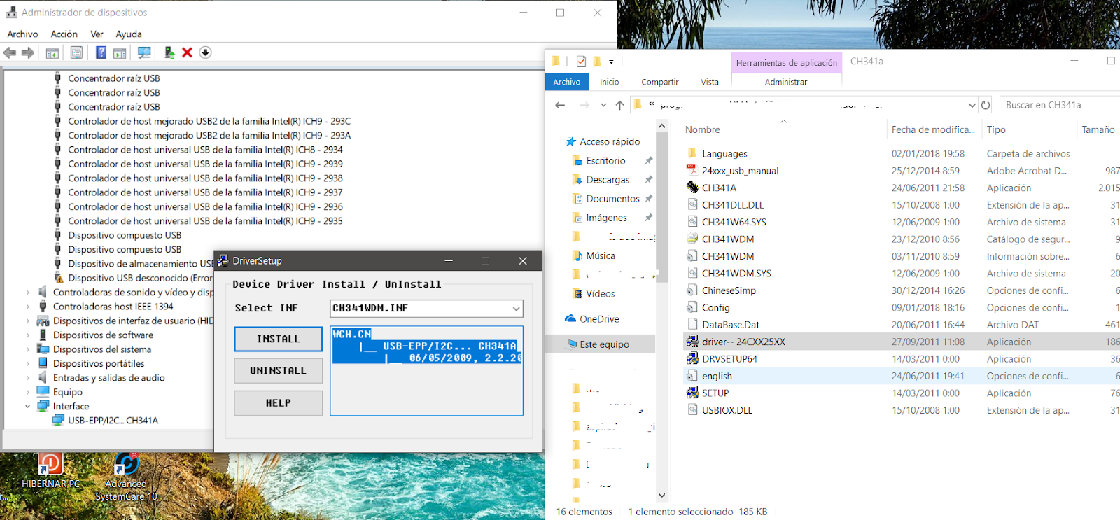
Task: Select the english config file
Action: click(x=717, y=377)
